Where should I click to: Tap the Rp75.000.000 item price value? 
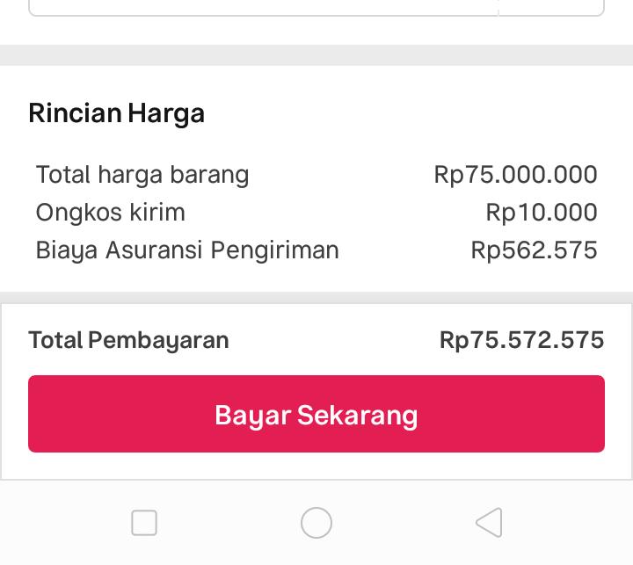pyautogui.click(x=515, y=175)
